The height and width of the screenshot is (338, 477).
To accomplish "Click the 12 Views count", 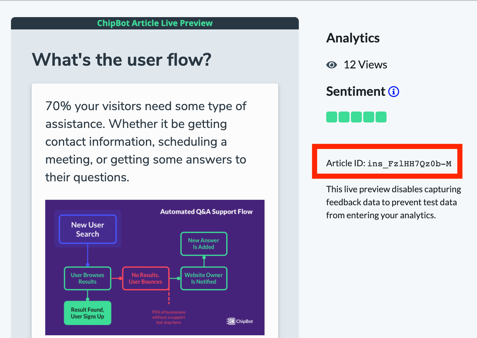I will point(365,65).
